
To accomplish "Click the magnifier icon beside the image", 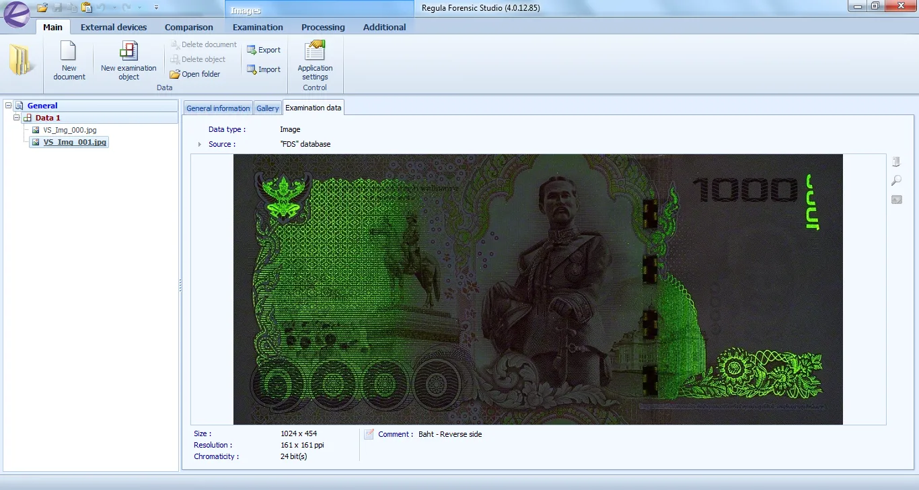I will click(896, 180).
